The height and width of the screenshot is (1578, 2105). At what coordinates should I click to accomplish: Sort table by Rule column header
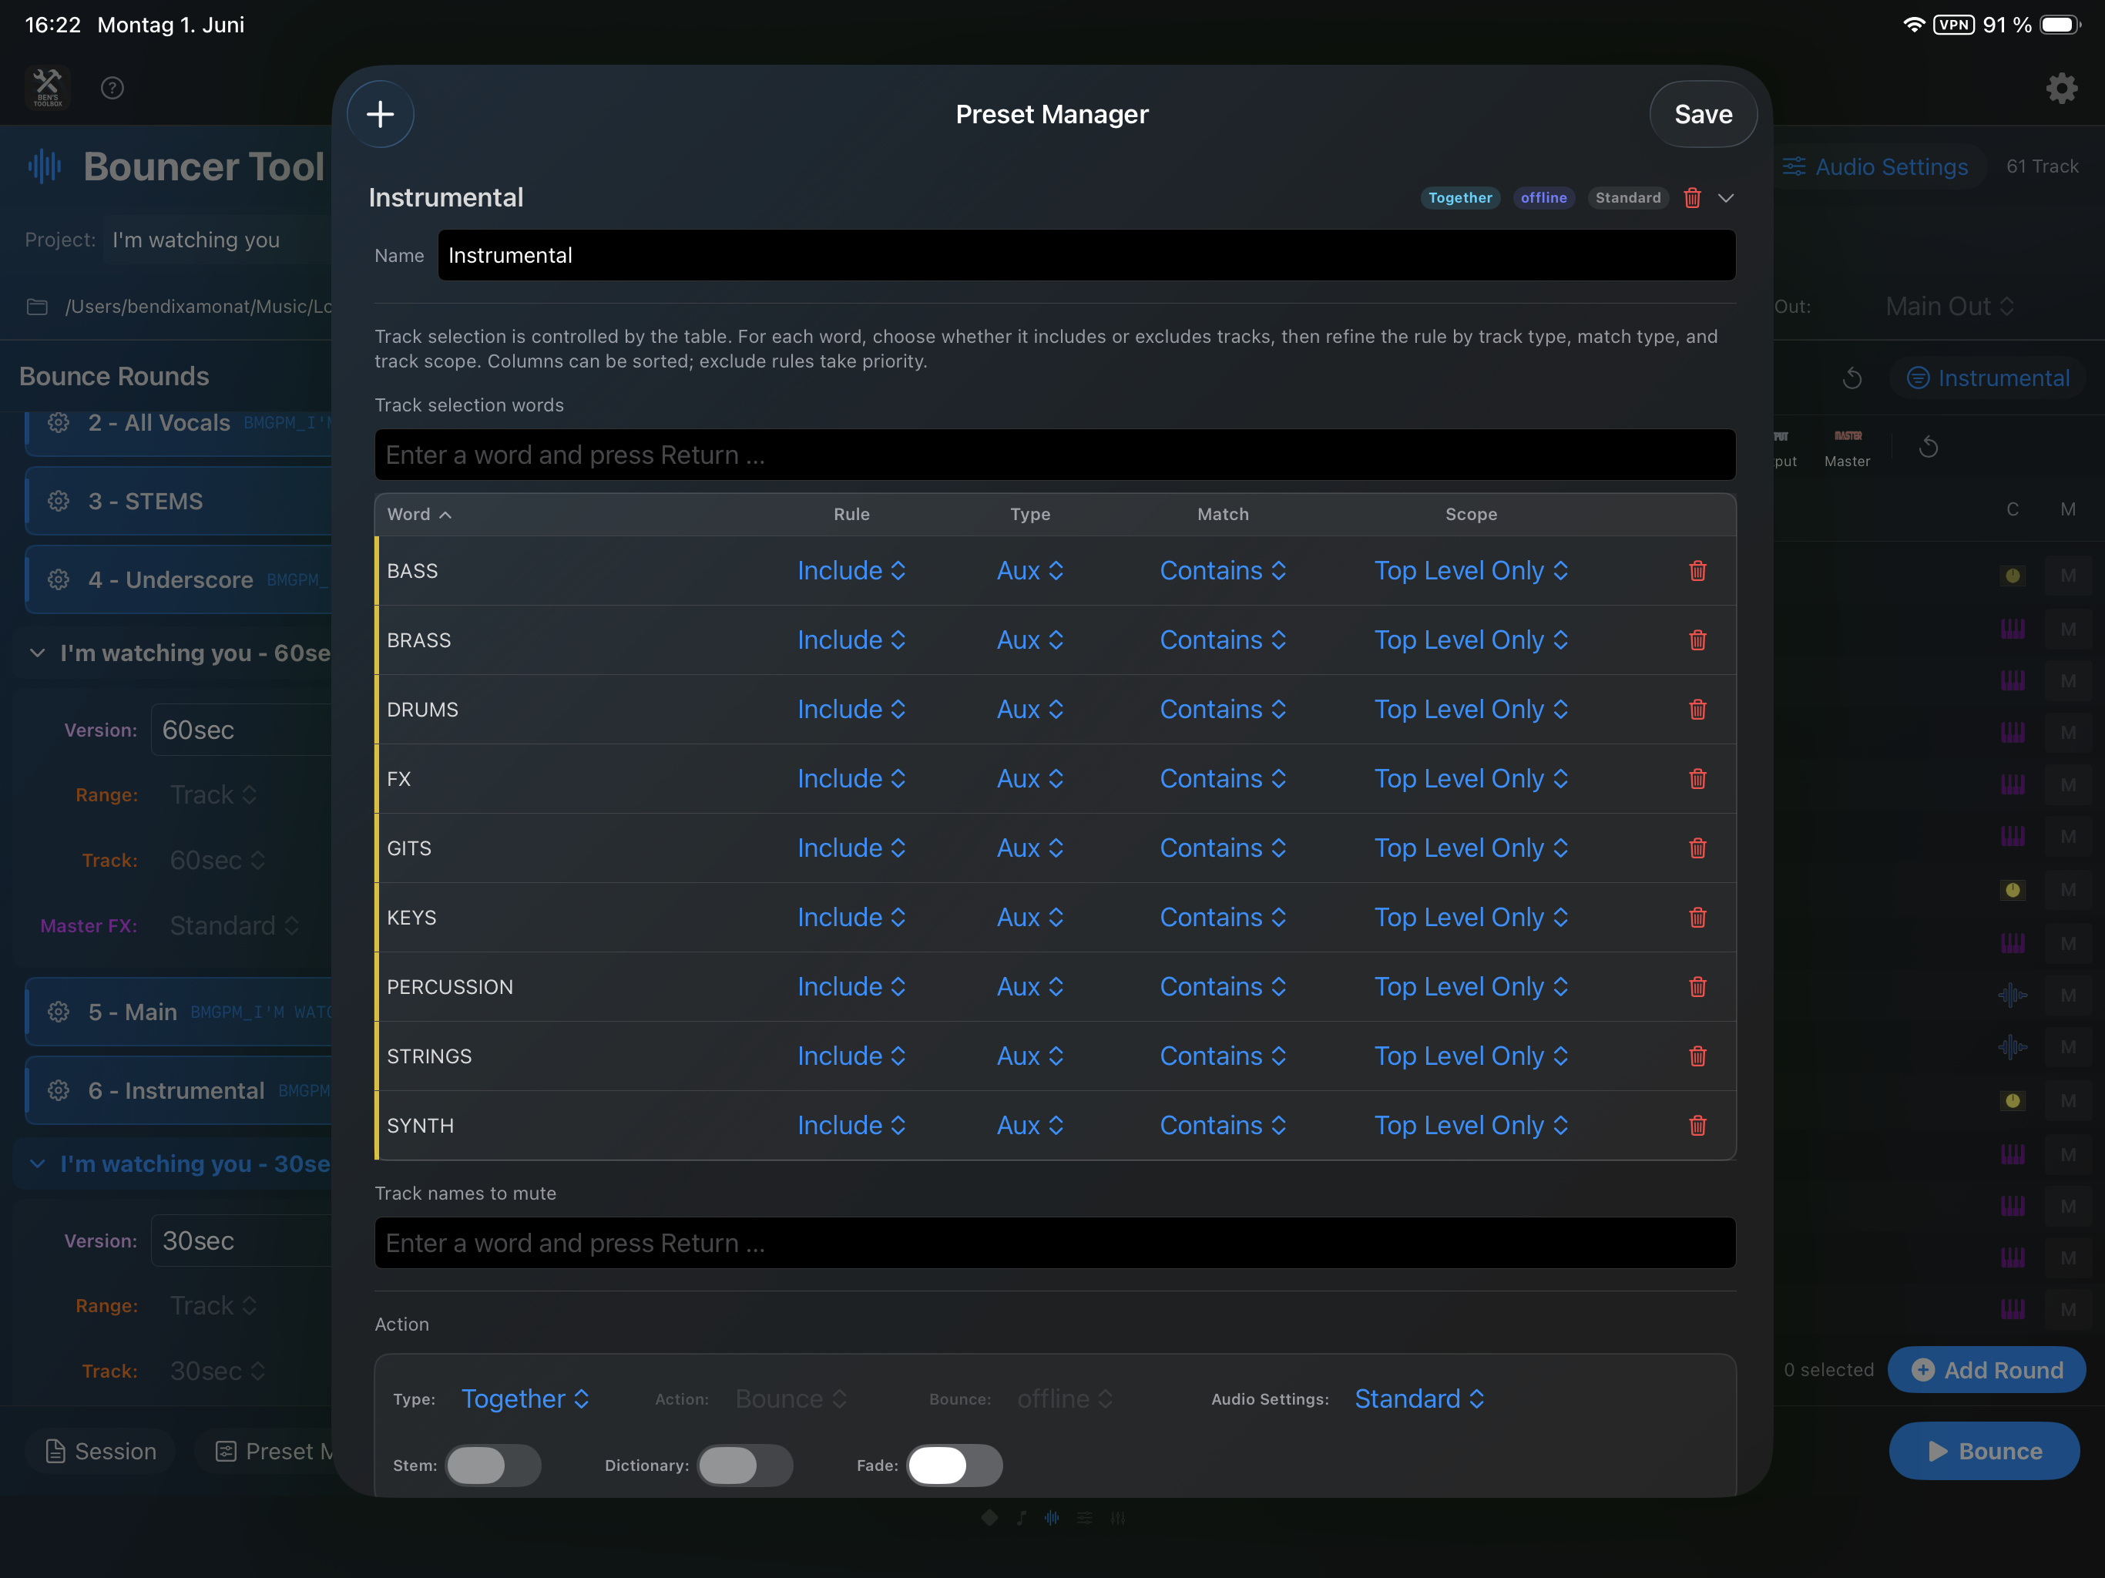click(851, 514)
